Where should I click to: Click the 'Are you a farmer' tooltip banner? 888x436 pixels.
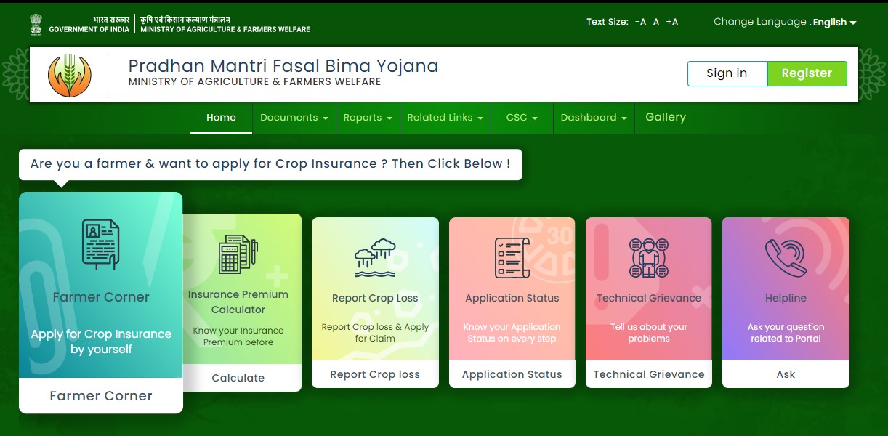(x=270, y=164)
